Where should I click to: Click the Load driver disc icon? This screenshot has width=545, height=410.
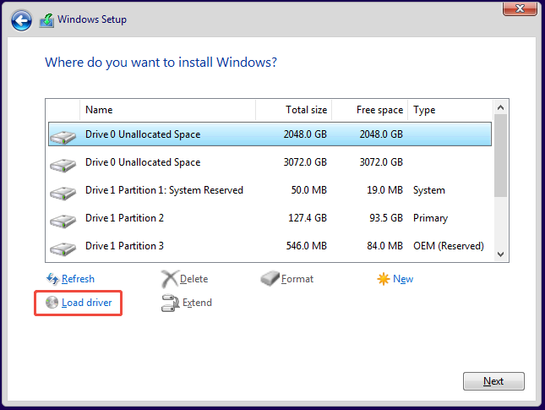[52, 303]
